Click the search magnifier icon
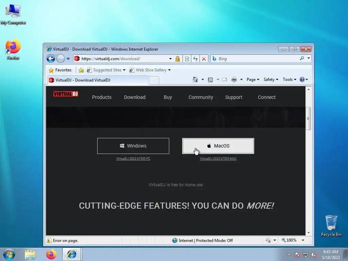 click(x=302, y=58)
